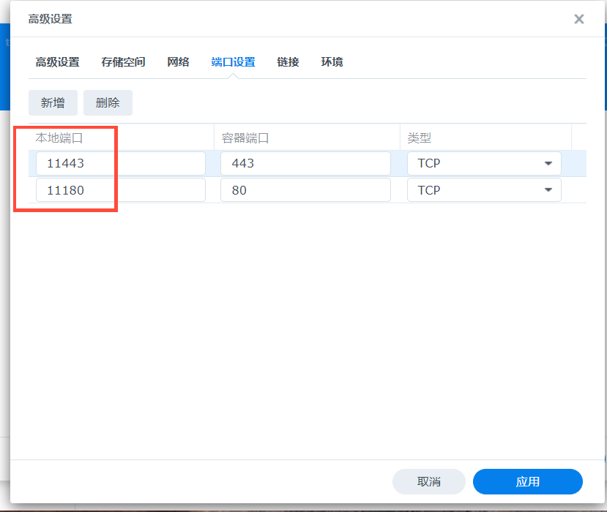Click the 类型 column header
The height and width of the screenshot is (512, 607).
[x=486, y=138]
